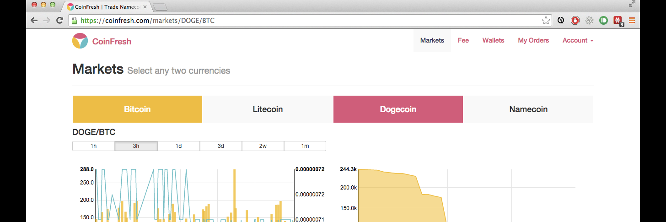The image size is (666, 222).
Task: Click the 200.0k depth axis label
Action: (348, 188)
